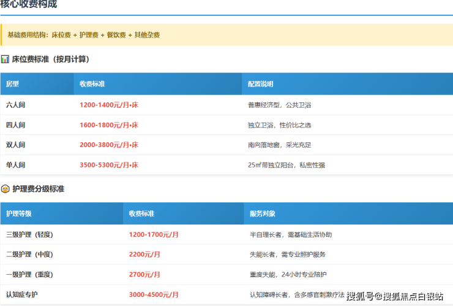Select the 认知症专护 row label
The height and width of the screenshot is (306, 453).
(22, 295)
